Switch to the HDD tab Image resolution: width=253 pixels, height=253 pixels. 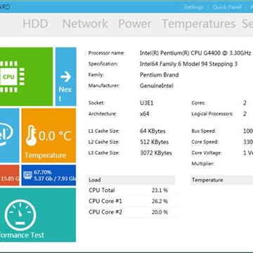(35, 24)
